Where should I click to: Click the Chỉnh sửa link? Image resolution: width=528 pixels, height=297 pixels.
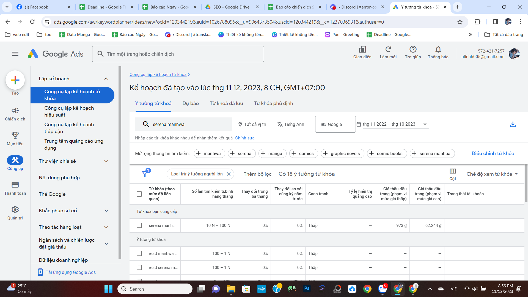pos(245,138)
